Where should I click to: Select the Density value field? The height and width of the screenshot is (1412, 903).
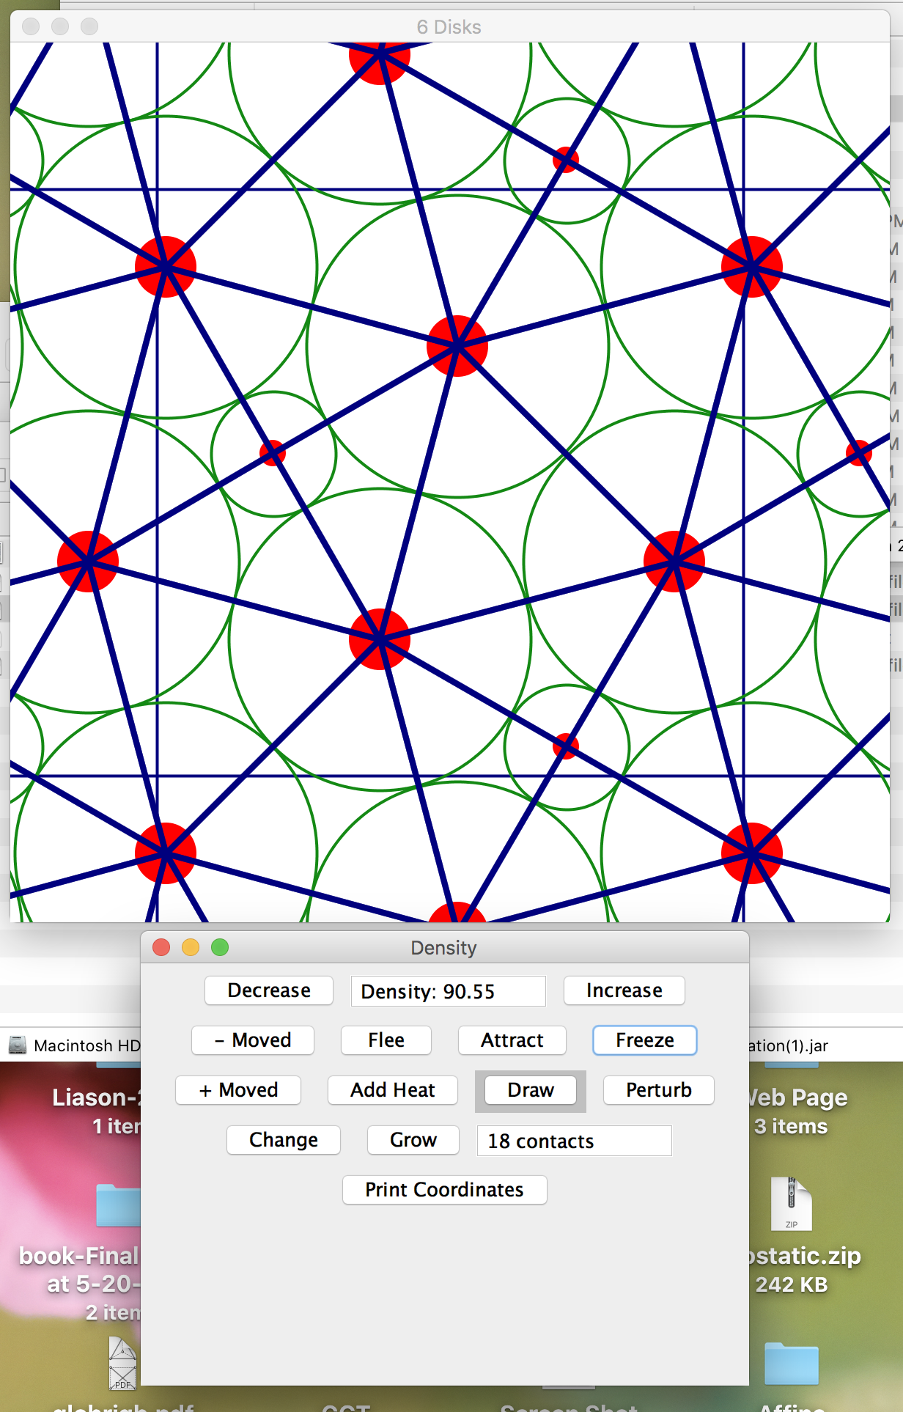coord(449,991)
